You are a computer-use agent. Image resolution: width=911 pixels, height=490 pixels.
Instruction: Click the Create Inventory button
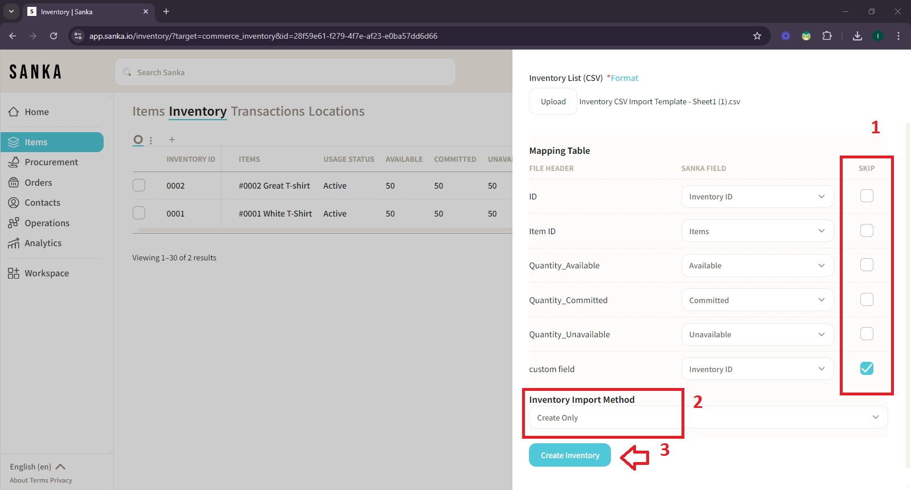569,455
